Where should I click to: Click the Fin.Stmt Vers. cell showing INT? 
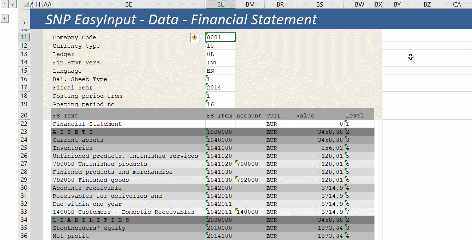click(220, 62)
